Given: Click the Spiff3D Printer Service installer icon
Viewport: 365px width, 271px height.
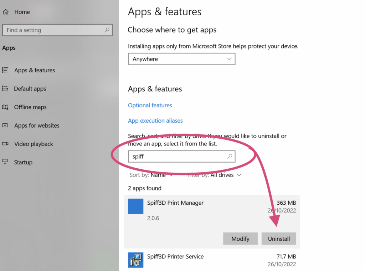Looking at the screenshot, I should pos(136,260).
